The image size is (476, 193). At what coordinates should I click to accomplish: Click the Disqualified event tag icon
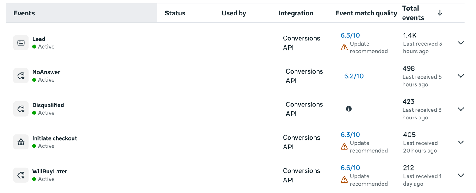tap(21, 109)
